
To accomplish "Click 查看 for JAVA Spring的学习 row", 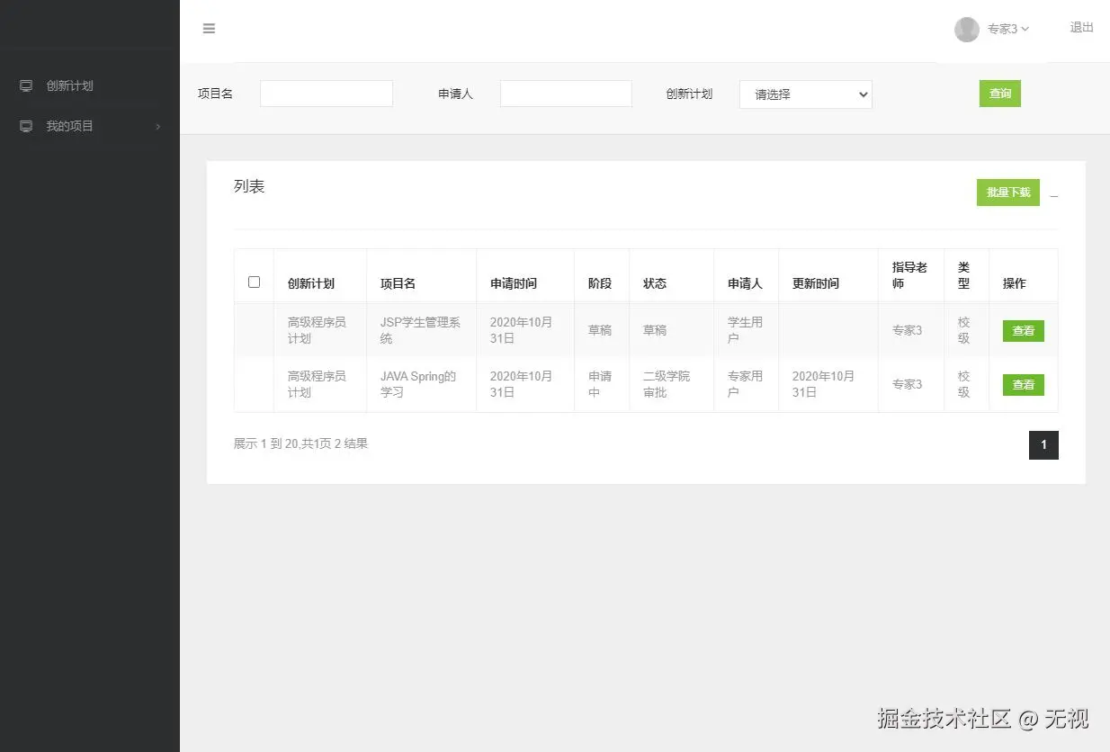I will [1024, 385].
